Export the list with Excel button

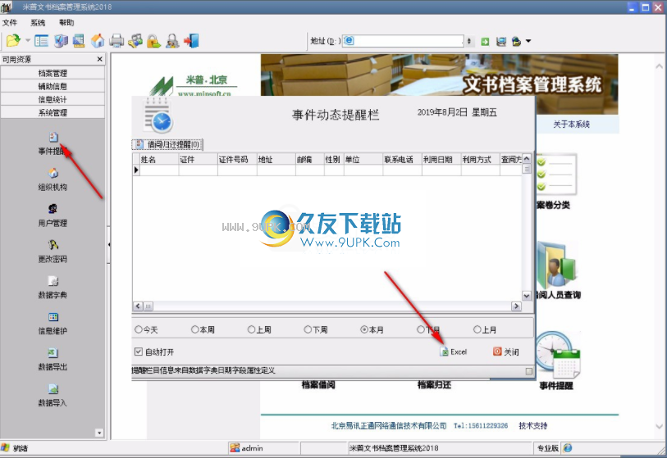[454, 351]
